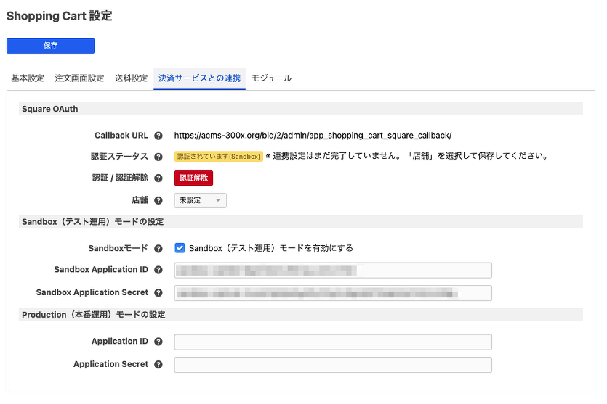Go to the モジュール tab
The width and height of the screenshot is (607, 404).
coord(271,78)
